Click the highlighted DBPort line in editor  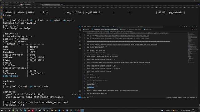click(x=91, y=87)
